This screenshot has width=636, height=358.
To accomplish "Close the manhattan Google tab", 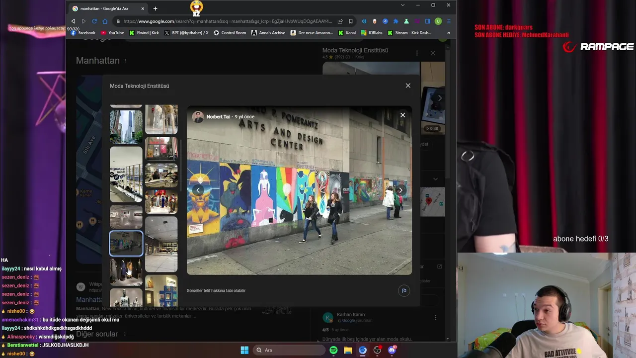I will click(x=143, y=8).
